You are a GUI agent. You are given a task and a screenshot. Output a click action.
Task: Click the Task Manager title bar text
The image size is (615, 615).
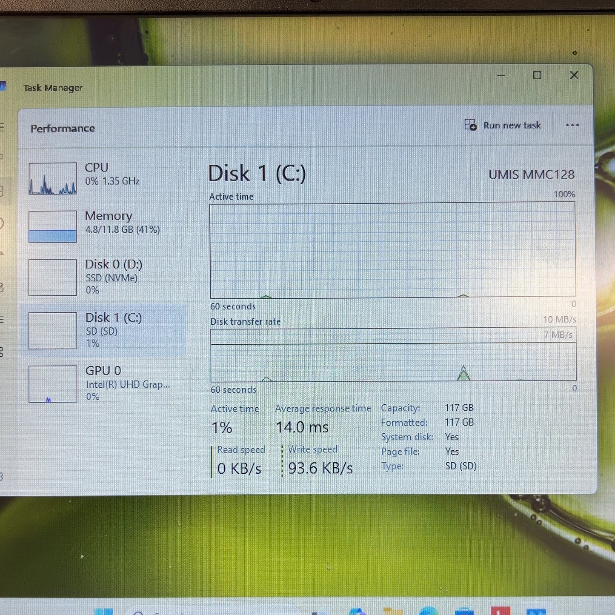(x=53, y=88)
